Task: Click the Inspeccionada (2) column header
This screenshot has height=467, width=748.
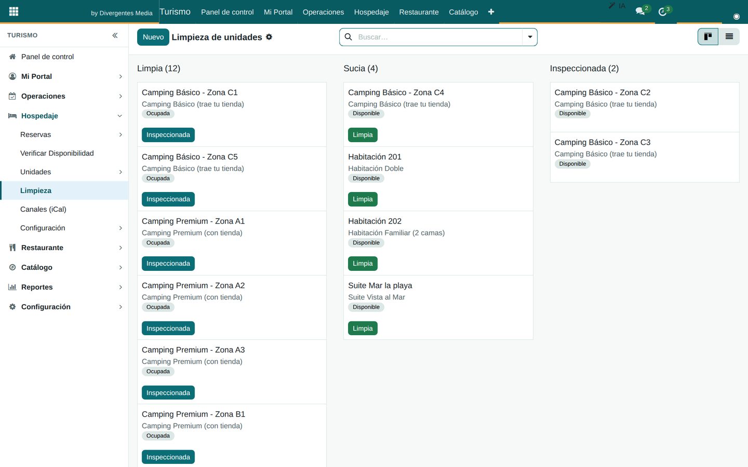Action: point(584,68)
